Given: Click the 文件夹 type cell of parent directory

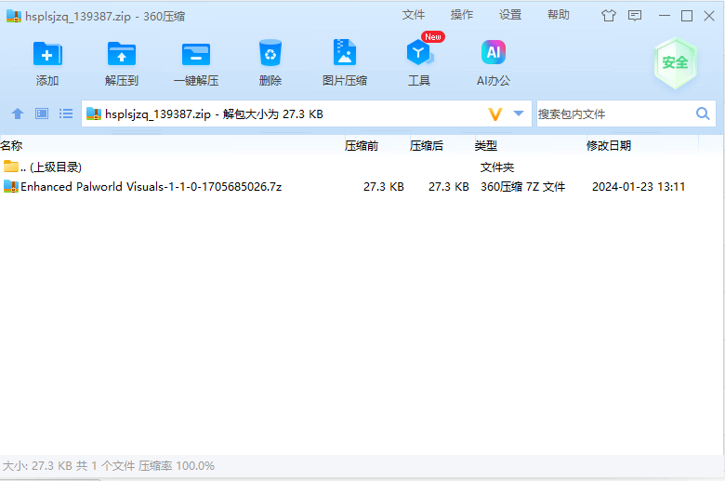Looking at the screenshot, I should [x=497, y=167].
